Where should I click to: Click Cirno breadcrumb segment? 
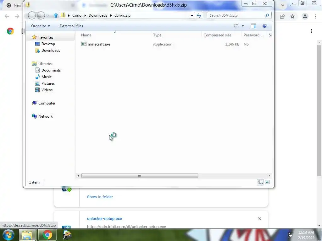click(x=77, y=15)
